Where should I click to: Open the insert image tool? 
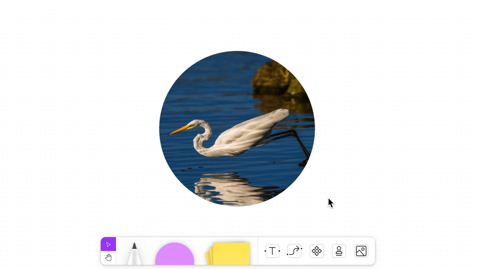click(361, 251)
